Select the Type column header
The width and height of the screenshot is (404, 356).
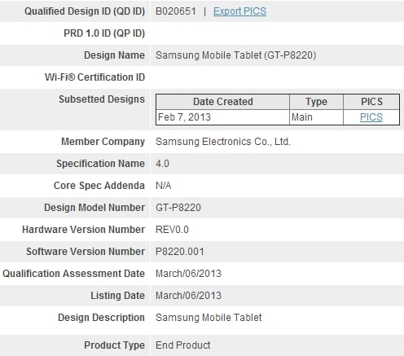click(316, 102)
